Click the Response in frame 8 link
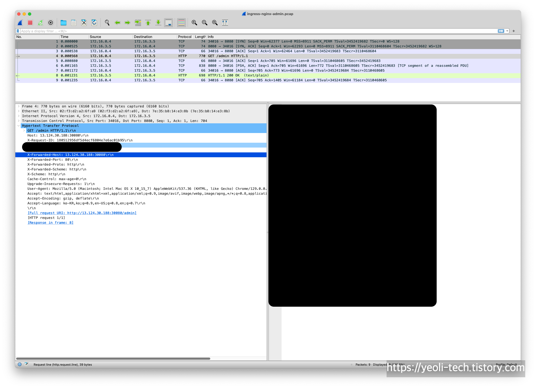Viewport: 536px width, 388px height. (51, 223)
